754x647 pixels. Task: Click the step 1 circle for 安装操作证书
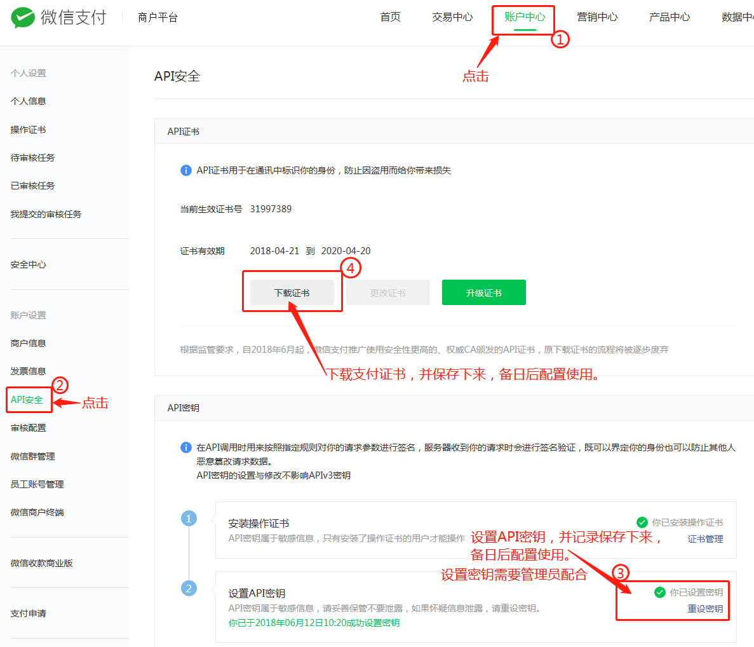pos(189,519)
